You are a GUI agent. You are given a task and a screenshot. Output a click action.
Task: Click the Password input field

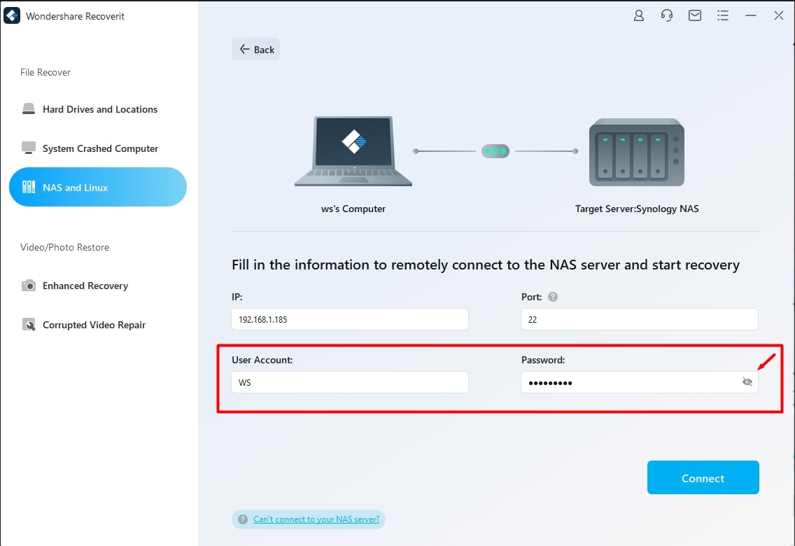click(x=640, y=382)
